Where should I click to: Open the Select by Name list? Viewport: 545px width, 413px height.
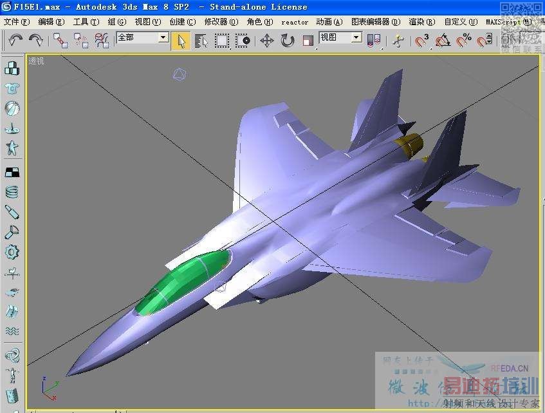click(x=201, y=41)
